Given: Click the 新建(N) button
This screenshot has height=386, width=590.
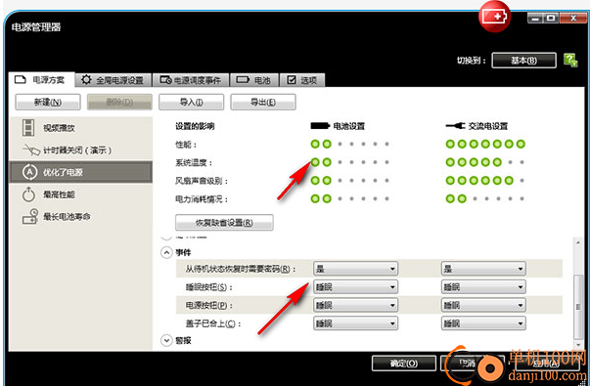Looking at the screenshot, I should tap(48, 102).
